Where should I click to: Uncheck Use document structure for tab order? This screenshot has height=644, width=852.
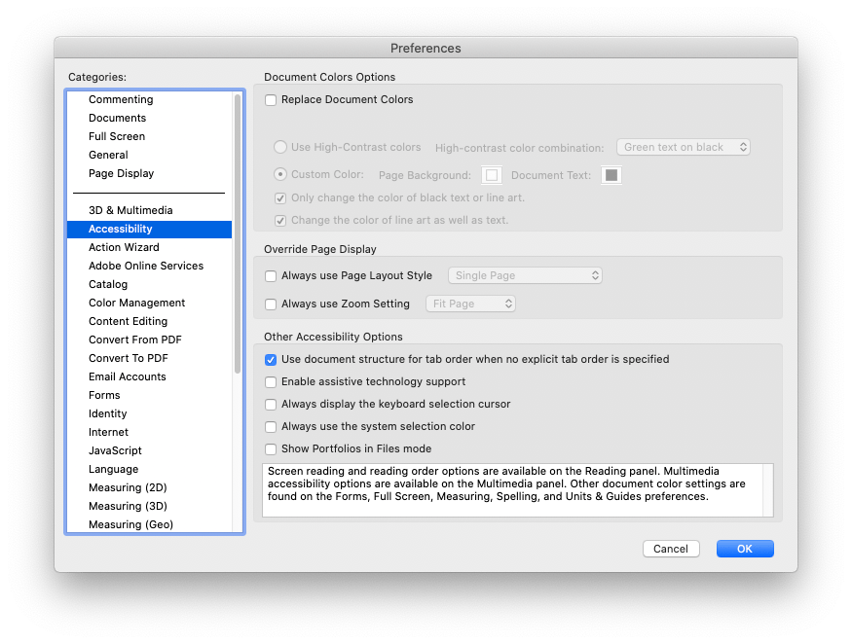[x=270, y=359]
